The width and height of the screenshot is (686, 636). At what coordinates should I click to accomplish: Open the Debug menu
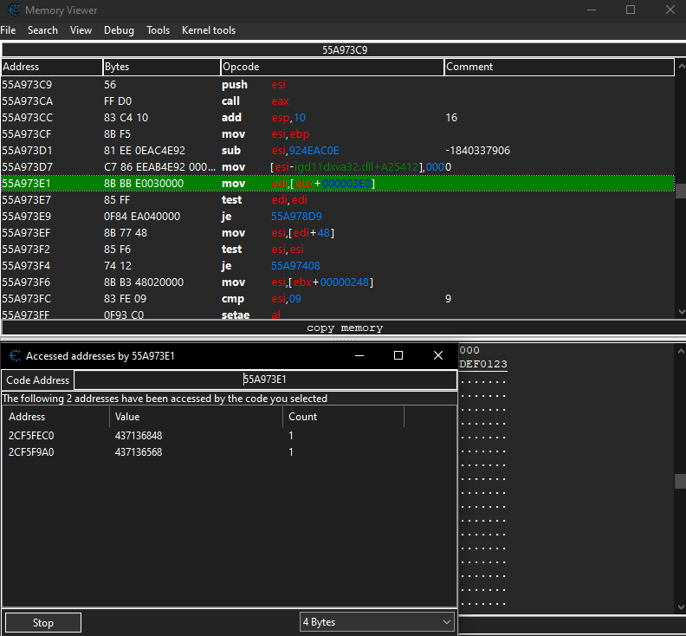pos(119,30)
